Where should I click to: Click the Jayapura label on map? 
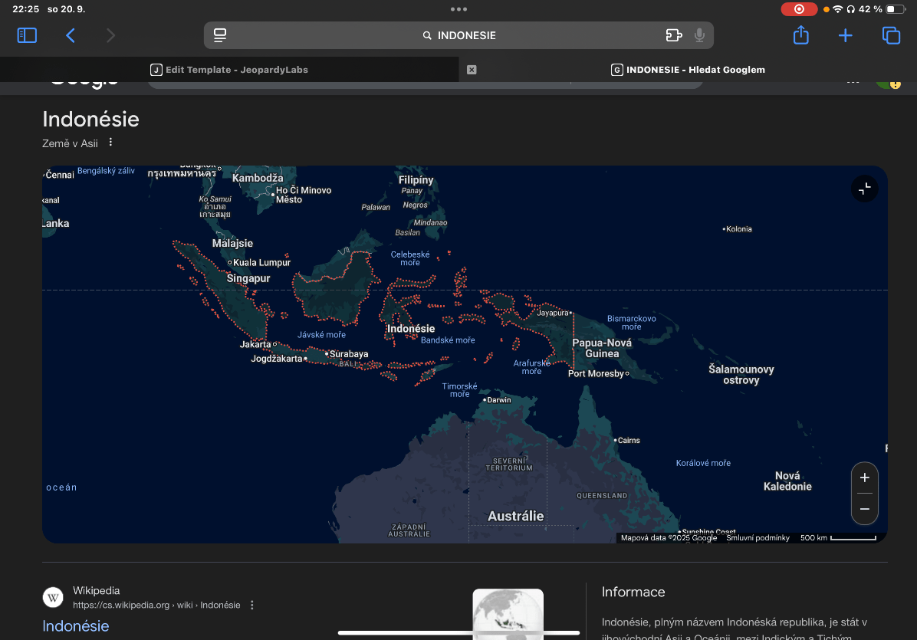point(552,313)
